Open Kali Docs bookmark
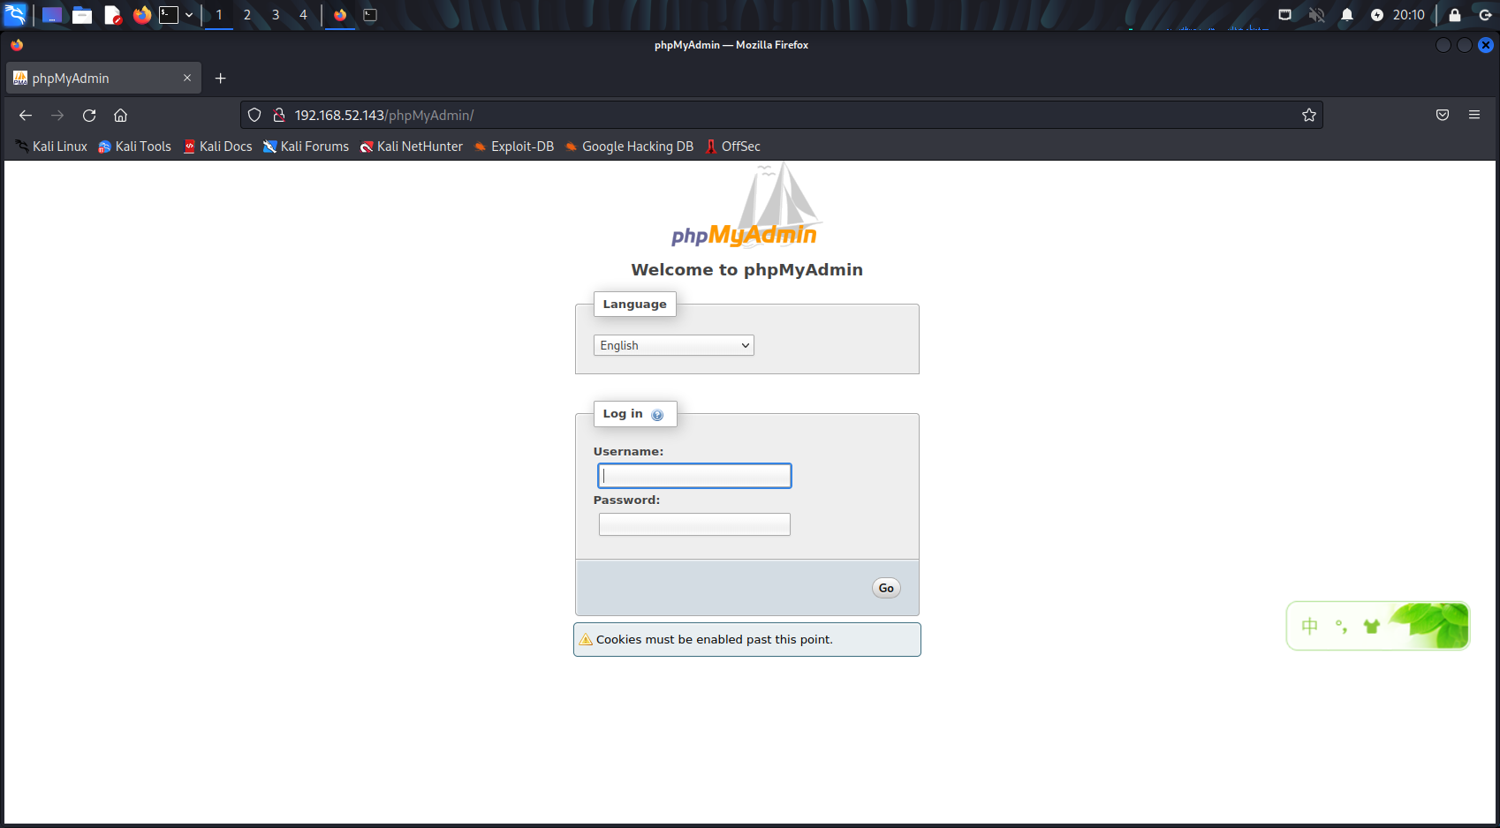 point(217,147)
